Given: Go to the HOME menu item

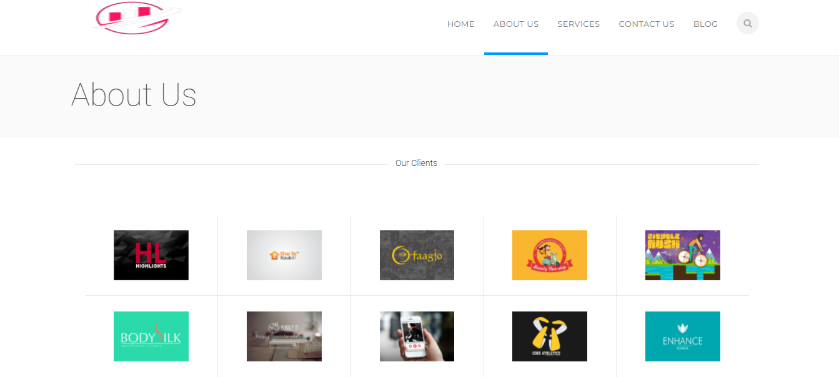Looking at the screenshot, I should tap(461, 24).
